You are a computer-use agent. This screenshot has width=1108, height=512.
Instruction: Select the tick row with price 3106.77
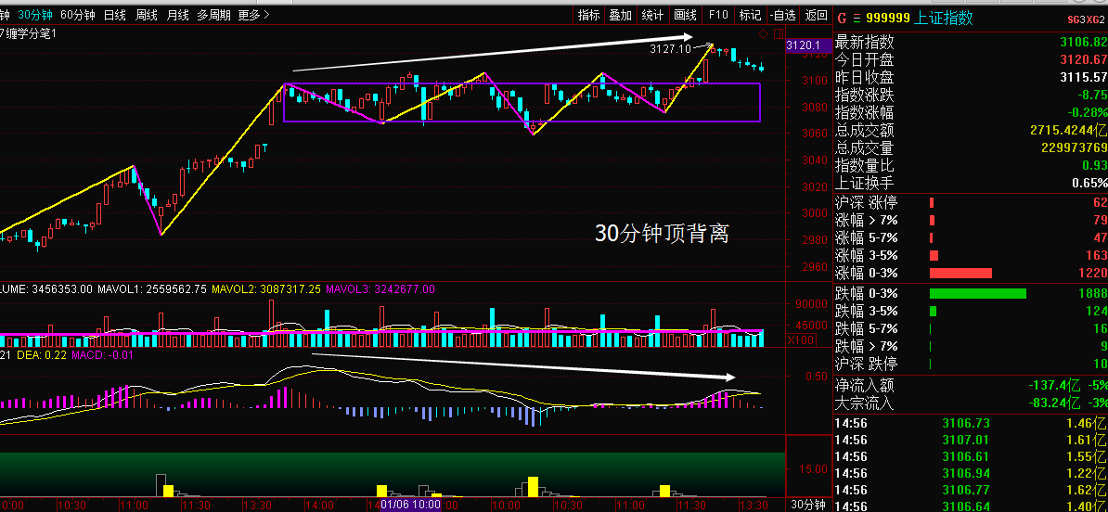click(x=971, y=490)
